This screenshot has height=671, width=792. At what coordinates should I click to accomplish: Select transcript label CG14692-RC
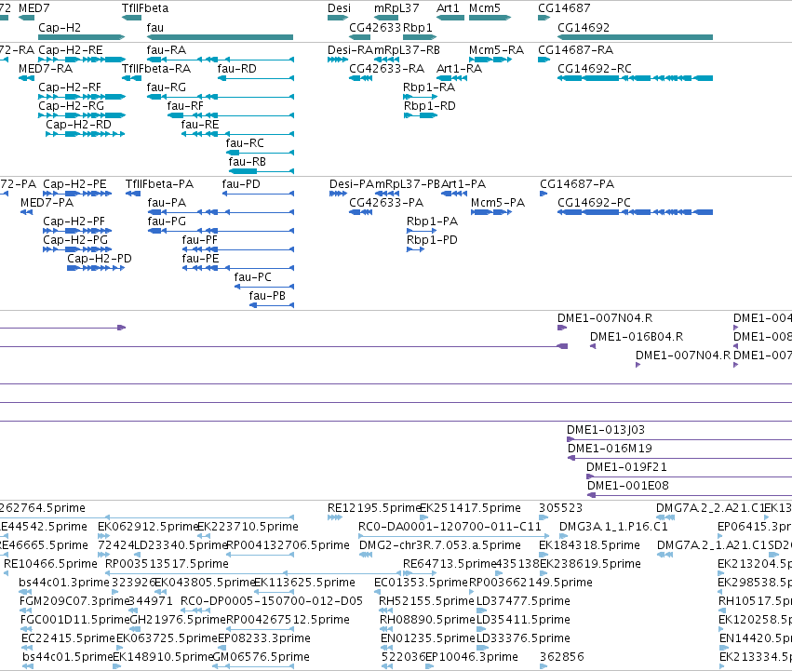point(595,69)
